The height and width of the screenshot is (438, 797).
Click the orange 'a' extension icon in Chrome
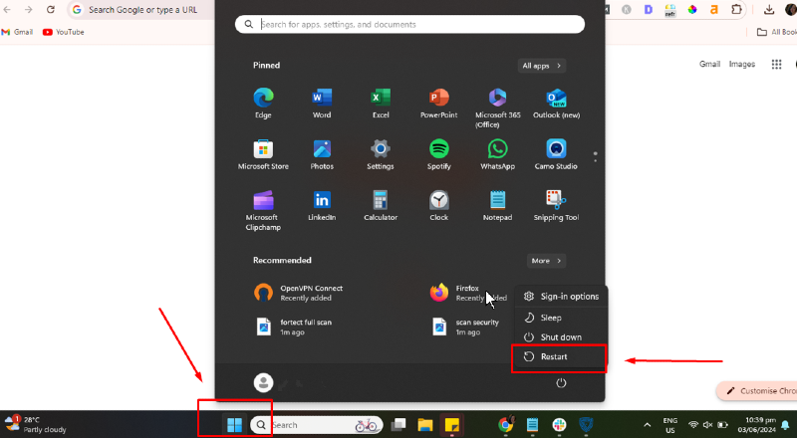[x=714, y=9]
